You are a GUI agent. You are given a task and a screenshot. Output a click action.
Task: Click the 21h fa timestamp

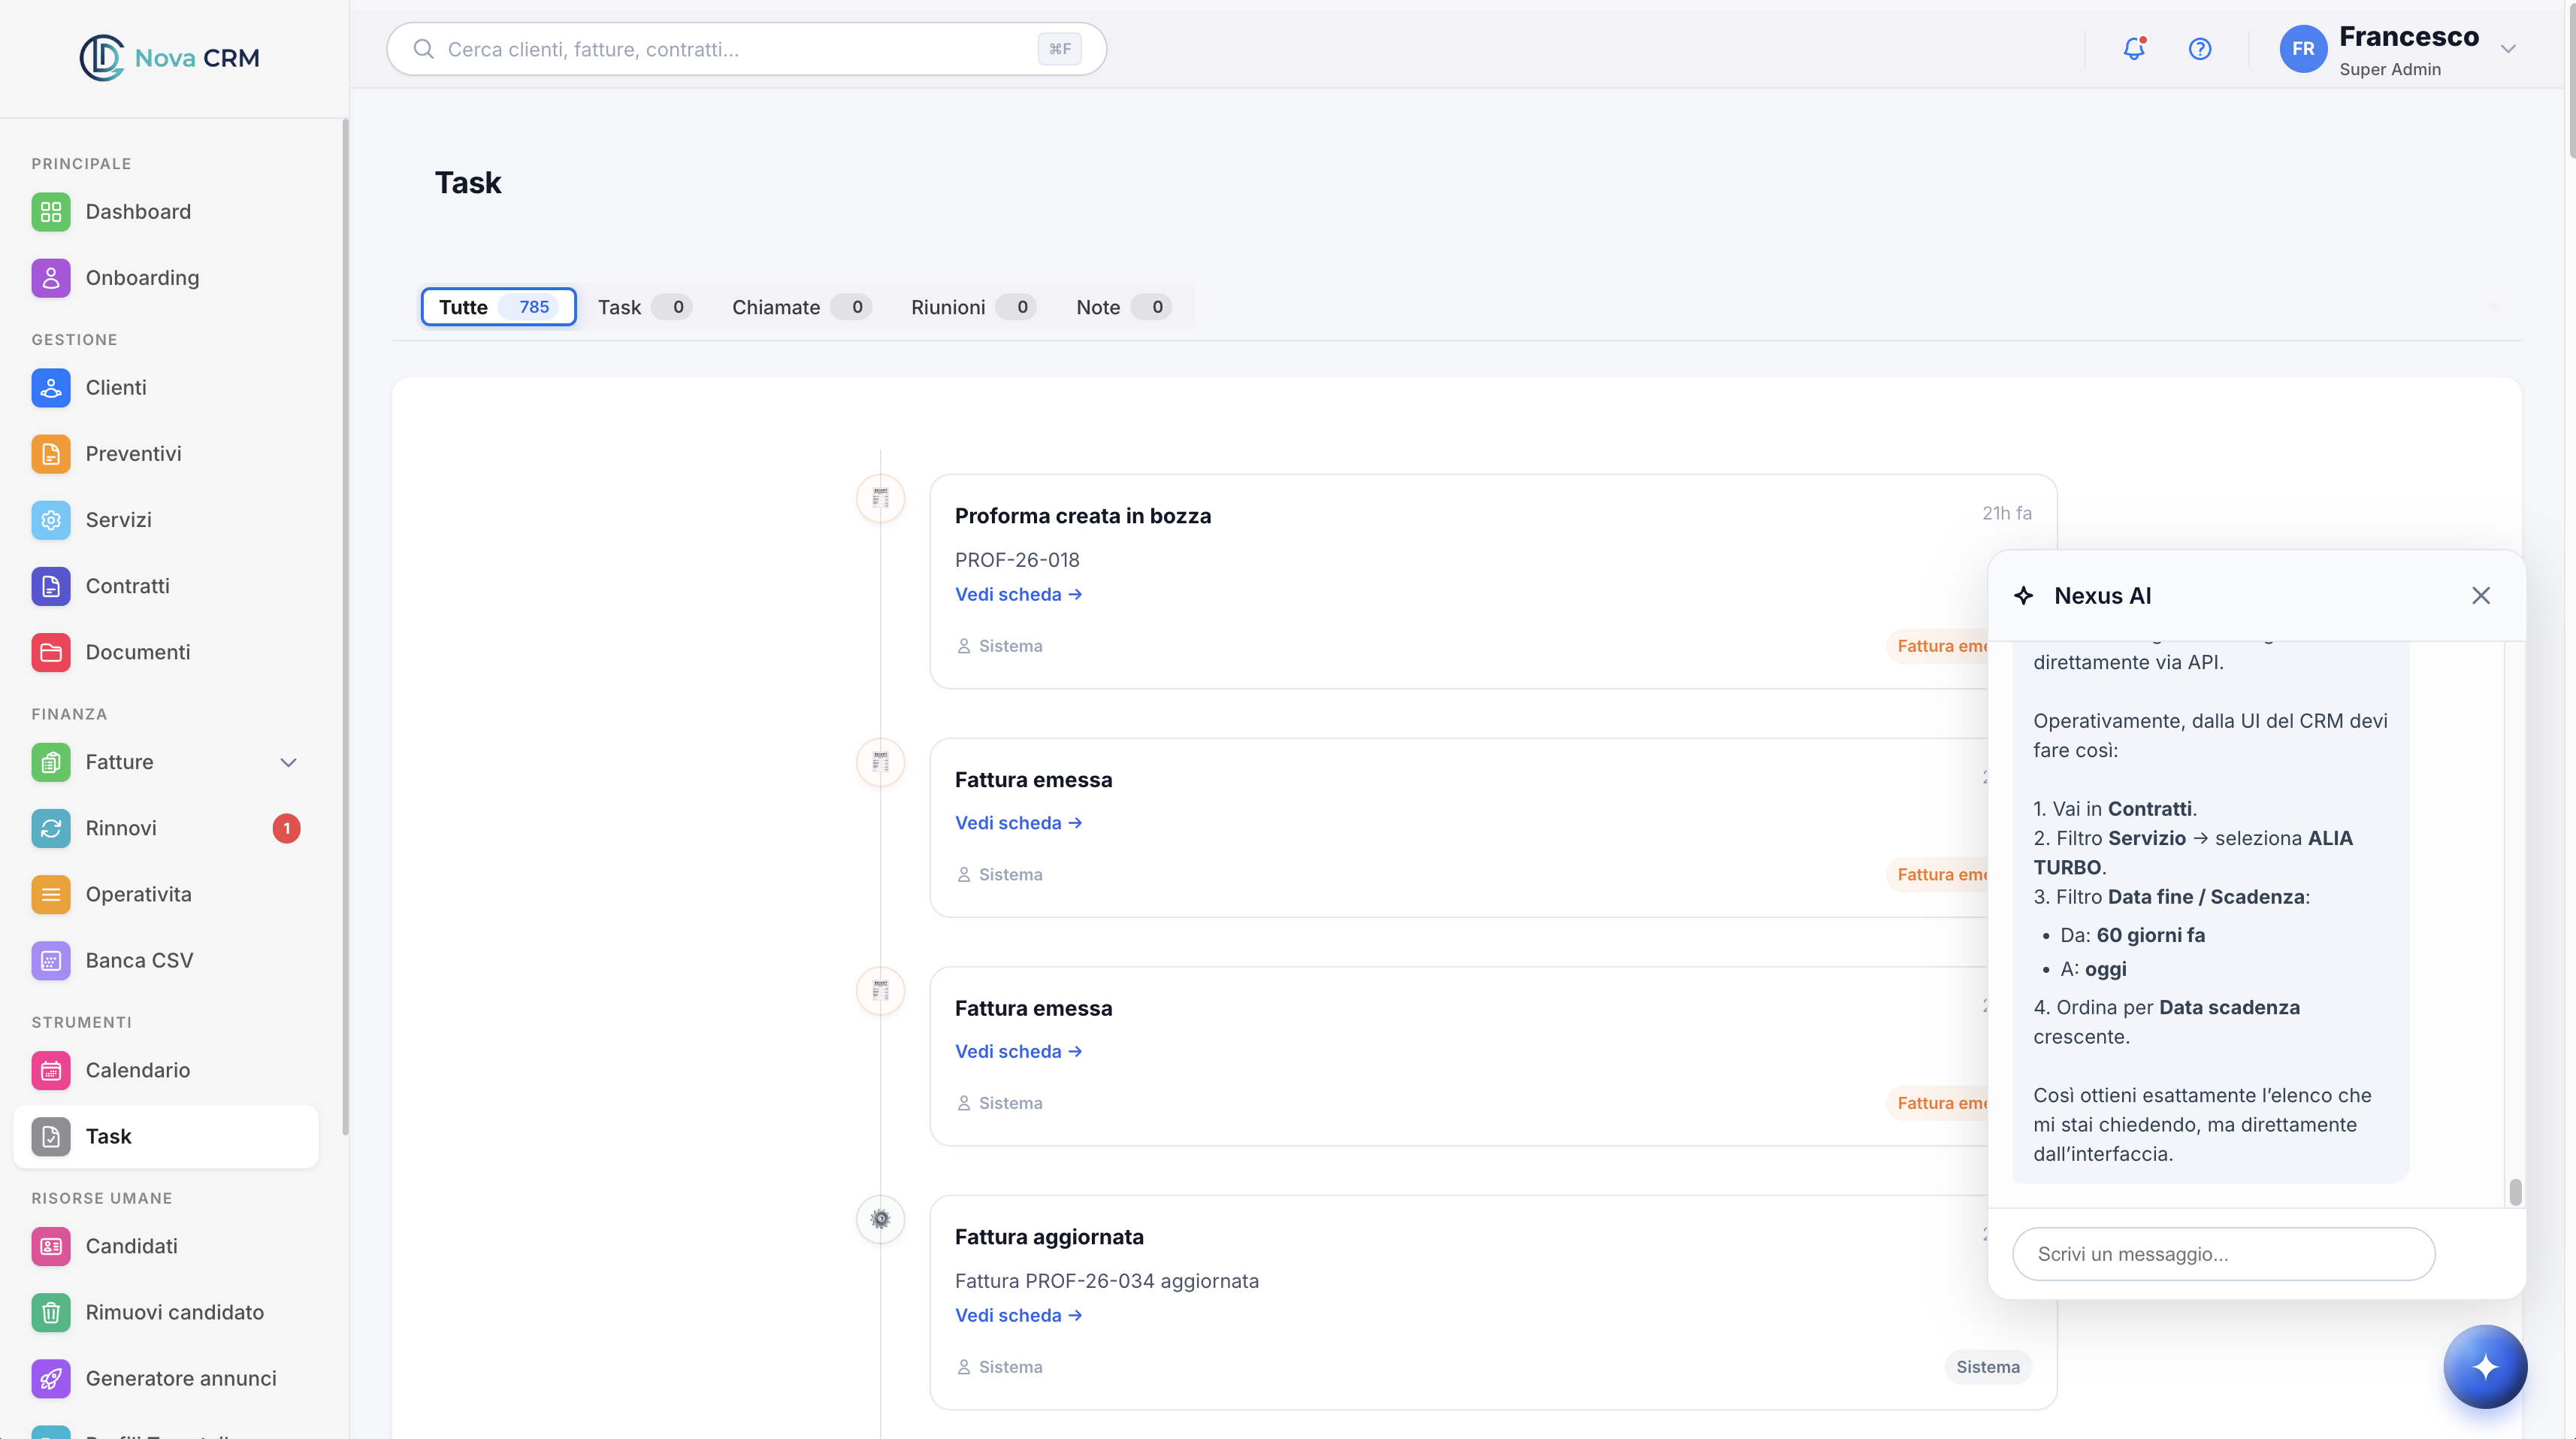[x=2006, y=512]
